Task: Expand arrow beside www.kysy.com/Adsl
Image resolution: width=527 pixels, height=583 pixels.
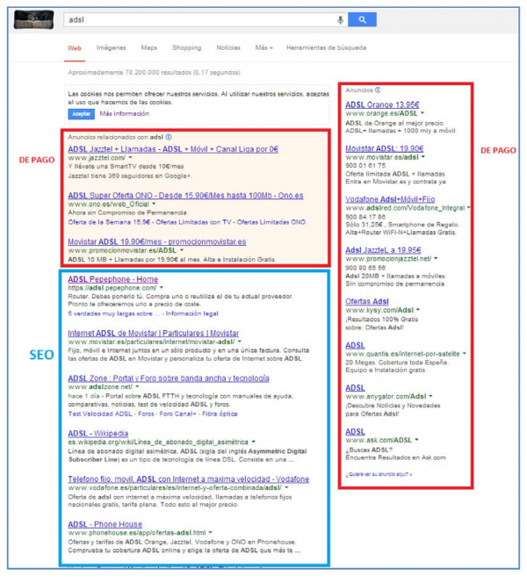Action: pos(418,310)
